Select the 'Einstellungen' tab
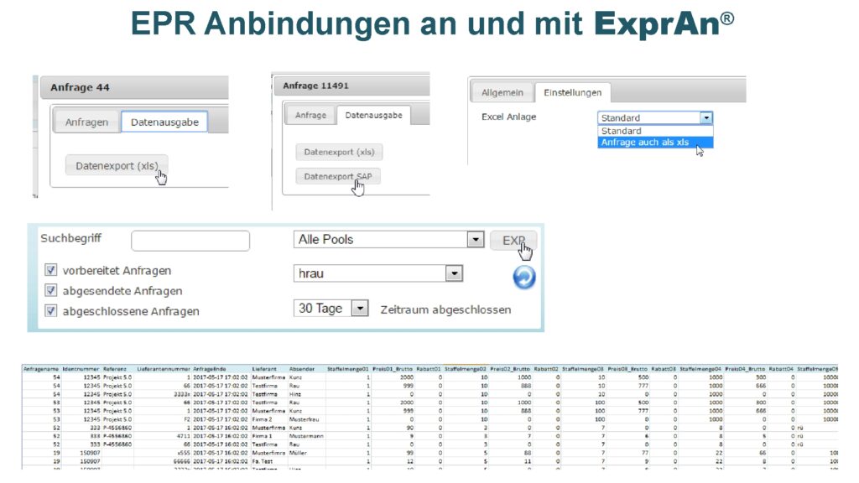Image resolution: width=859 pixels, height=483 pixels. click(x=572, y=92)
